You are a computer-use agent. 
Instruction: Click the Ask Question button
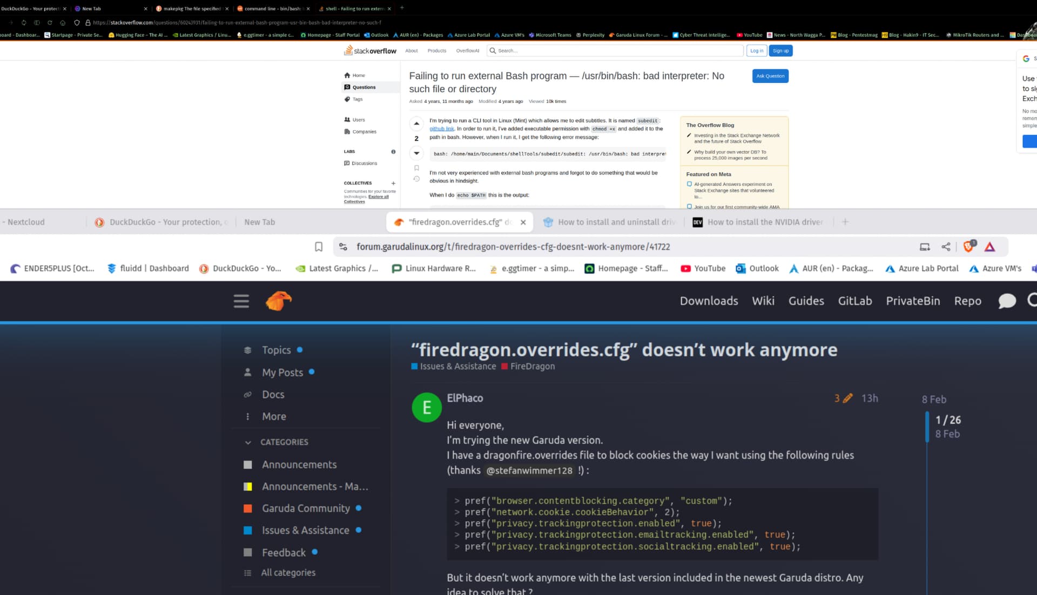(770, 76)
